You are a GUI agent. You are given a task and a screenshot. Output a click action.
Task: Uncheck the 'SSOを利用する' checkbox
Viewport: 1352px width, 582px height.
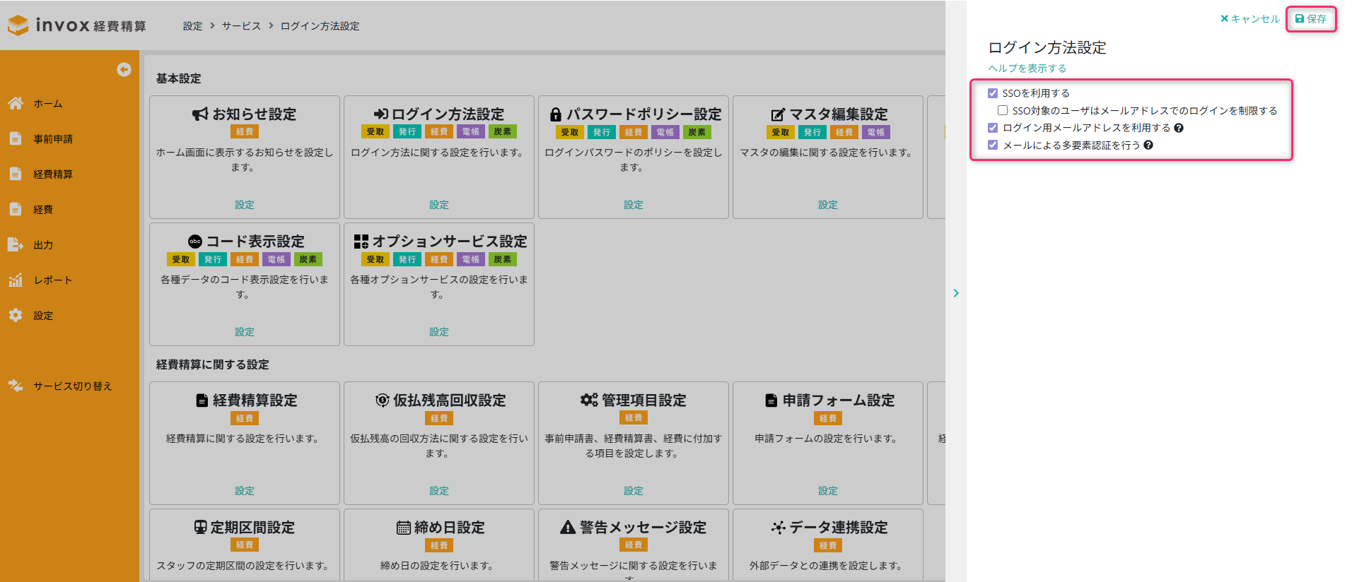point(993,93)
